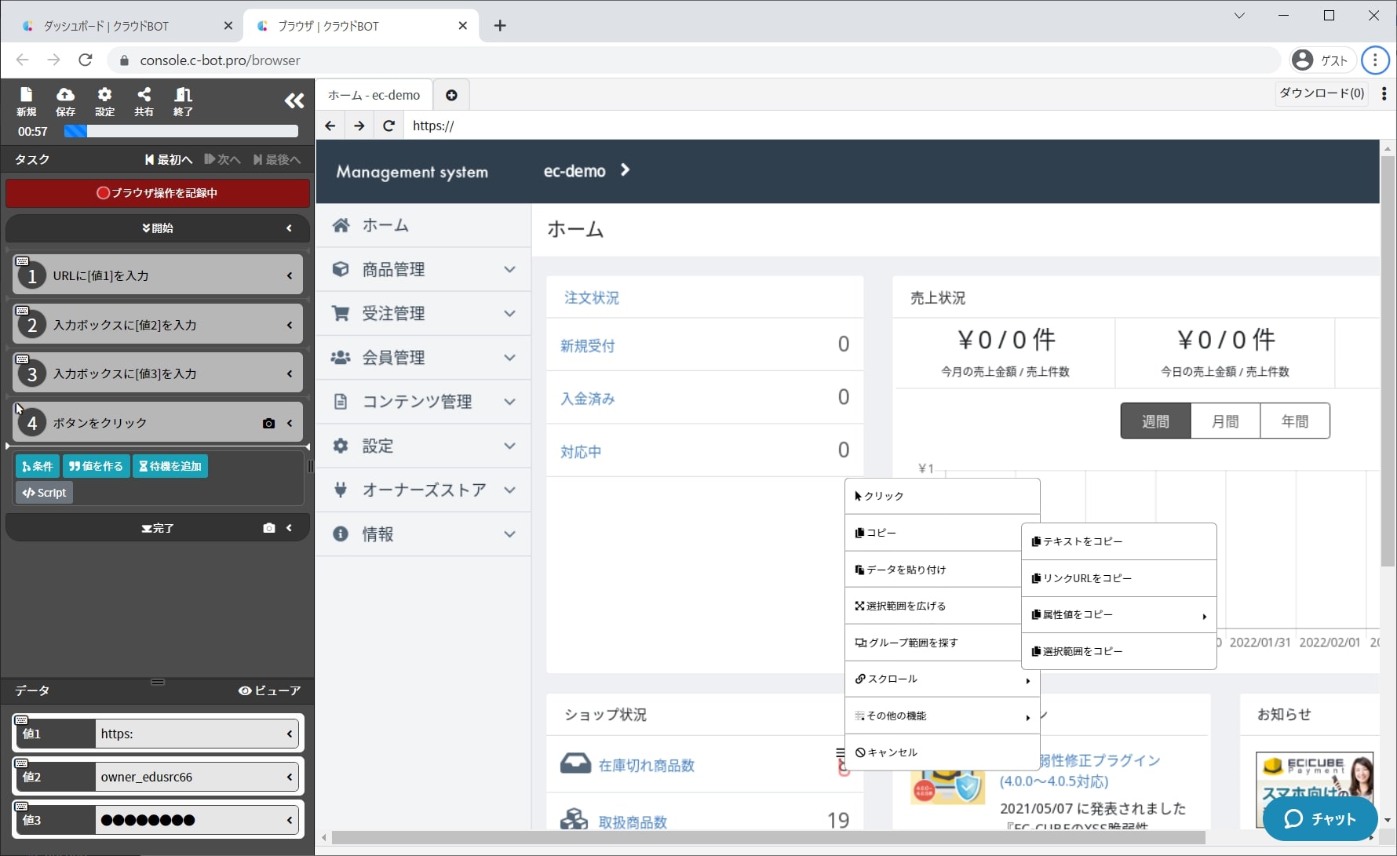This screenshot has width=1397, height=856.
Task: Click the camera icon on task 4
Action: [x=268, y=424]
